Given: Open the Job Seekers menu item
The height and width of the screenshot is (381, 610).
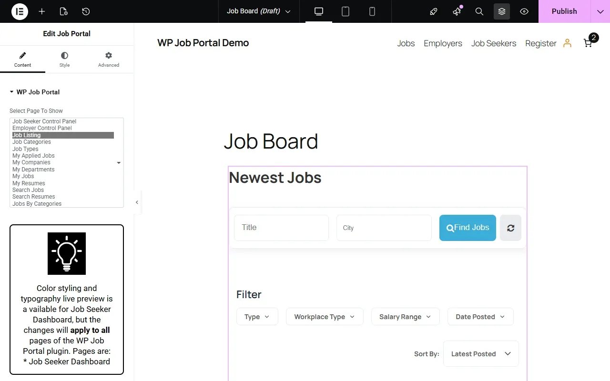Looking at the screenshot, I should pos(494,43).
